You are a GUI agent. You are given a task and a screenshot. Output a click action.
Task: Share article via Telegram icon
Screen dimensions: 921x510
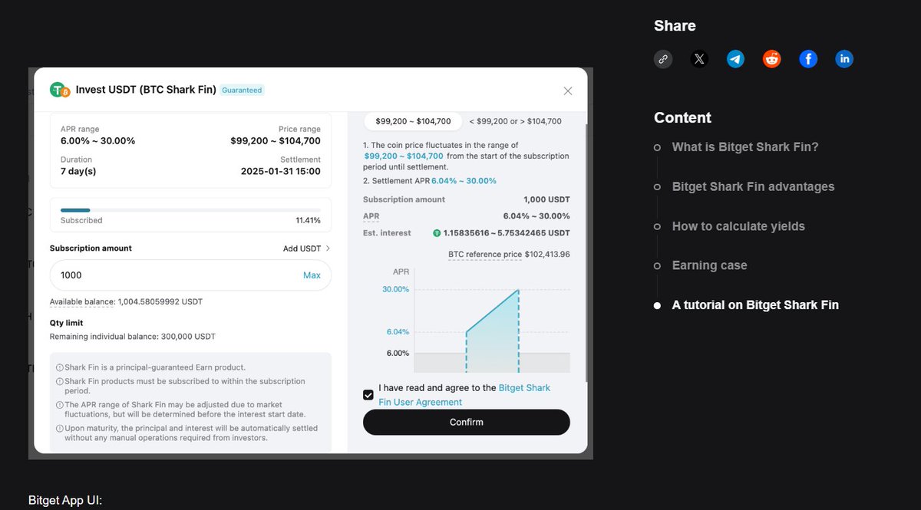(735, 59)
